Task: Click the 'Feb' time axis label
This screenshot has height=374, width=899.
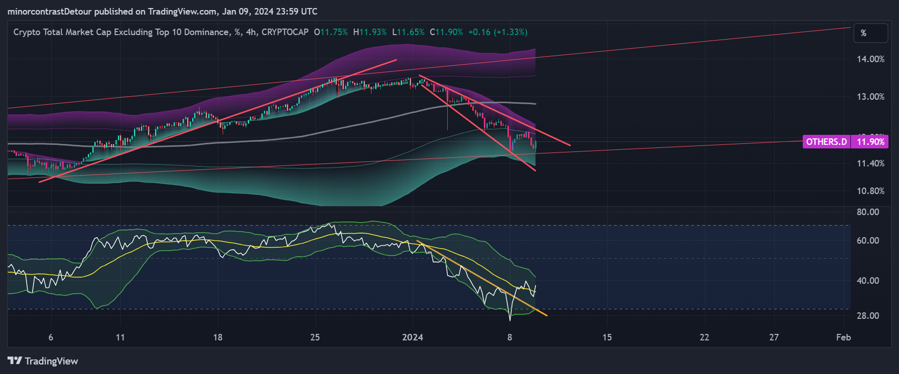Action: (843, 337)
